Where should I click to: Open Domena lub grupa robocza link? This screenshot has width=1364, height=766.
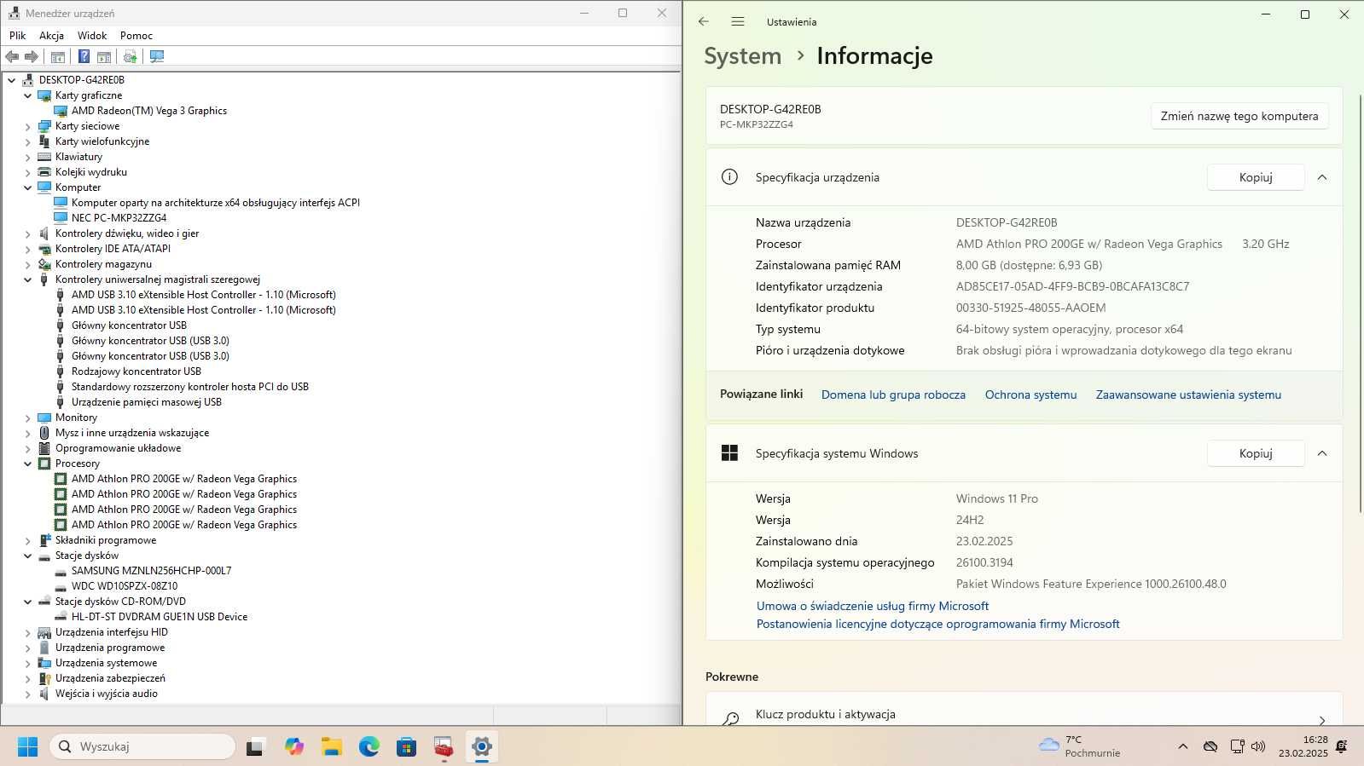[893, 395]
